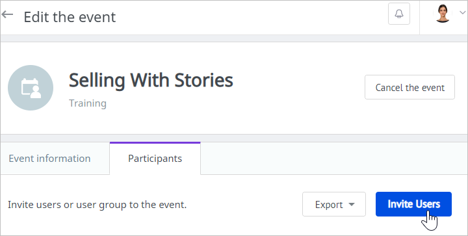Click the person silhouette in the event icon

coord(36,92)
